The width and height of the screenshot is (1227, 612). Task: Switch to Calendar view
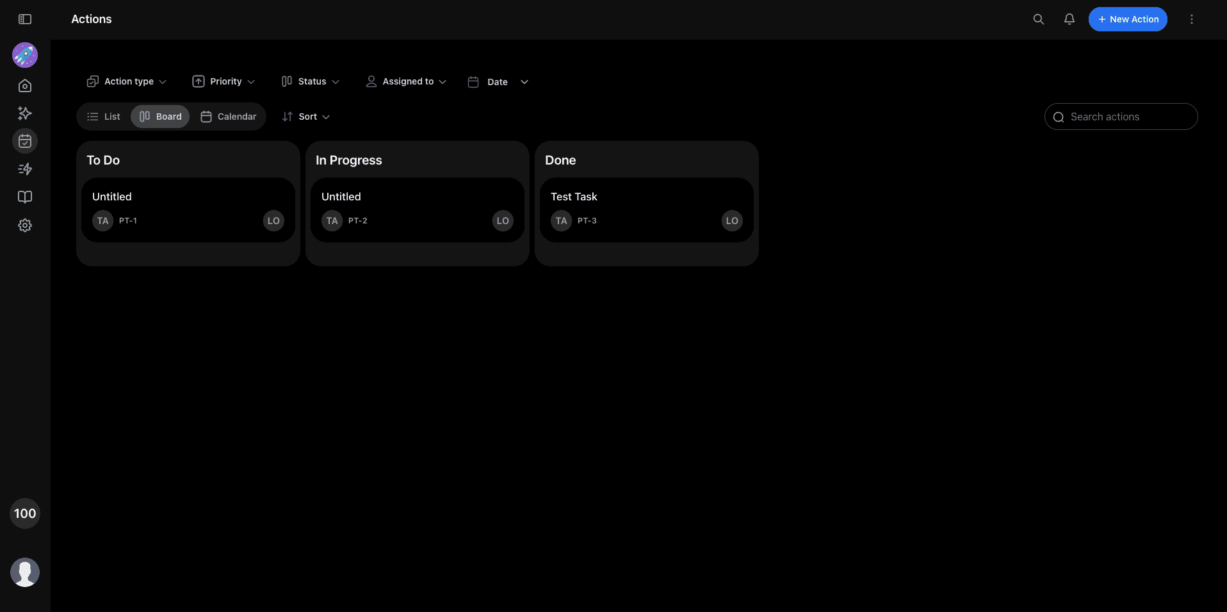[228, 116]
